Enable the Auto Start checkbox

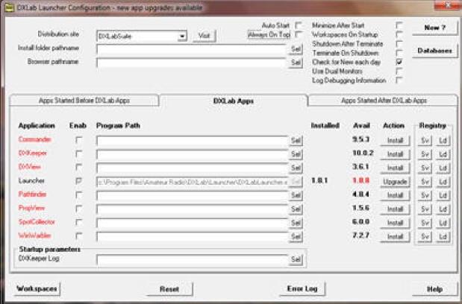tap(299, 25)
